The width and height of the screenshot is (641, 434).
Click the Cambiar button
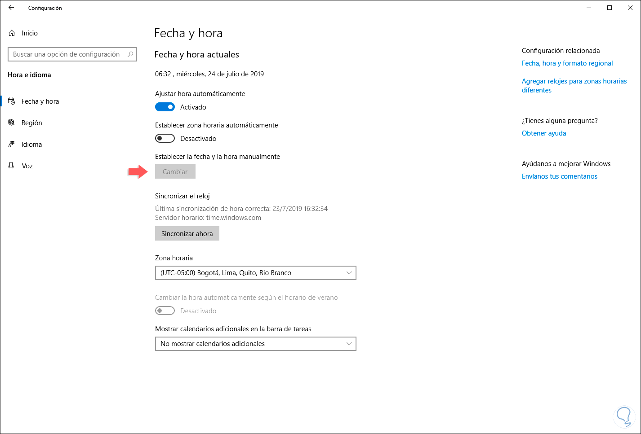tap(175, 172)
